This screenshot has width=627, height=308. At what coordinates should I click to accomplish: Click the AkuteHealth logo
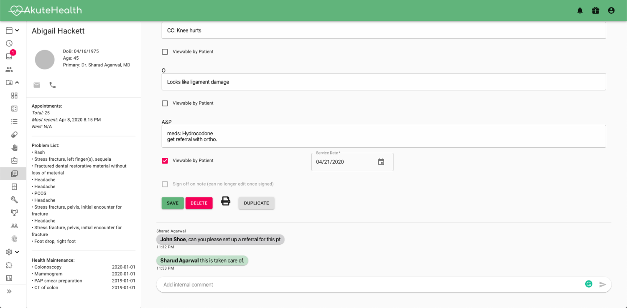[45, 10]
